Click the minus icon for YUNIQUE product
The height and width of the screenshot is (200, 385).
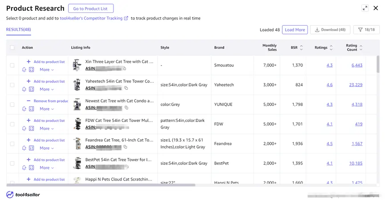point(28,101)
